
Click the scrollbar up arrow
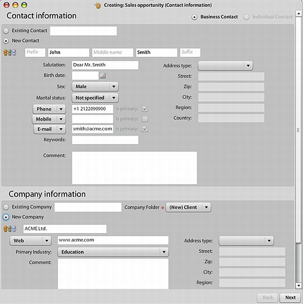pos(298,14)
